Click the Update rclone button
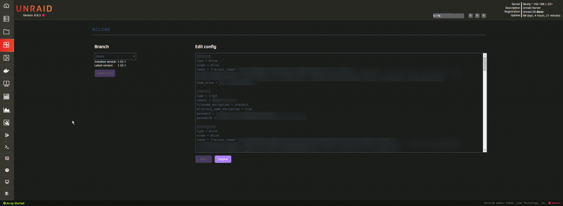563x206 pixels. coord(105,73)
